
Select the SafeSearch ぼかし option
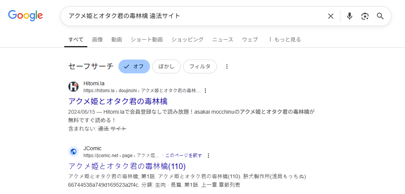[x=166, y=66]
